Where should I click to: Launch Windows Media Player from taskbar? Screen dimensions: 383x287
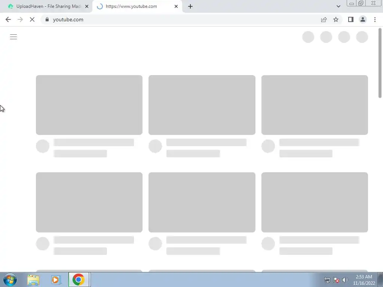[x=56, y=280]
